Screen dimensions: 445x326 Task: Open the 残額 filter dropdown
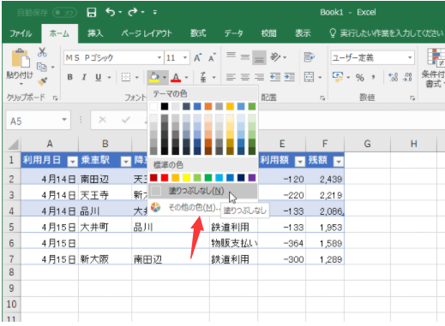click(339, 162)
